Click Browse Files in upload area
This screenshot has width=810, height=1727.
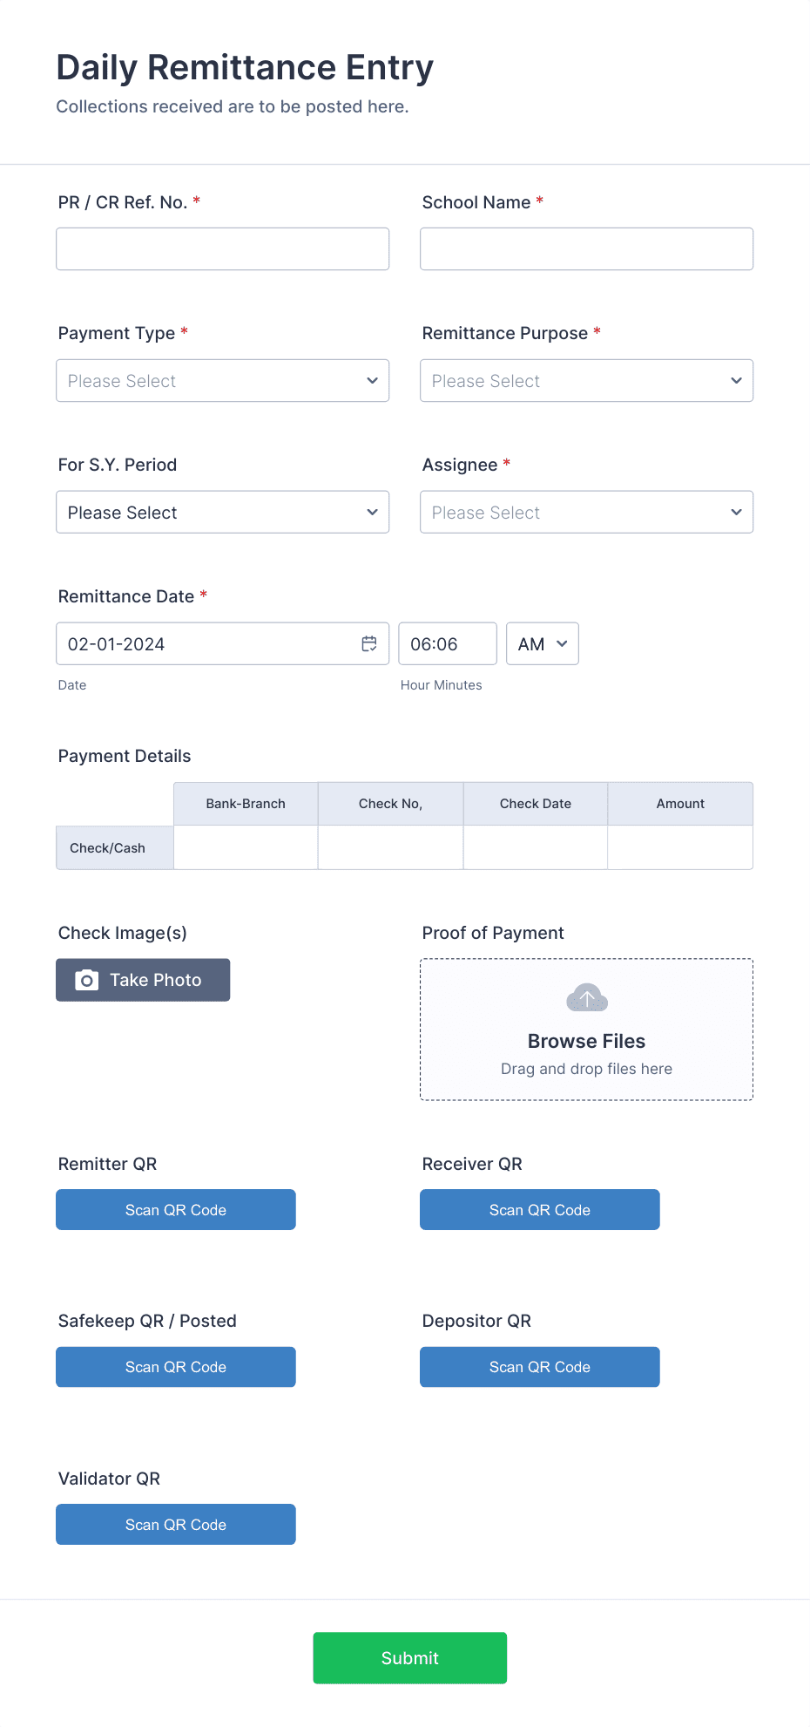(x=587, y=1041)
